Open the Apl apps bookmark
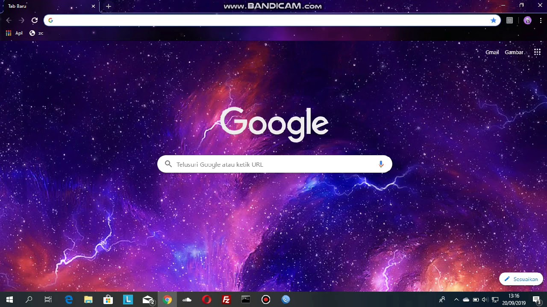Image resolution: width=547 pixels, height=307 pixels. tap(14, 33)
